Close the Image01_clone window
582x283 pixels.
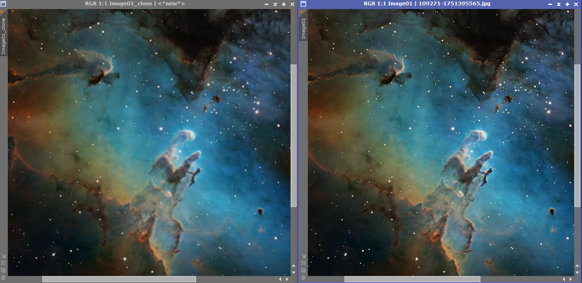292,4
